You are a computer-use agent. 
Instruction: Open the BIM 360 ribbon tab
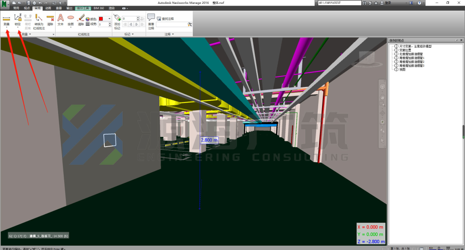point(99,8)
